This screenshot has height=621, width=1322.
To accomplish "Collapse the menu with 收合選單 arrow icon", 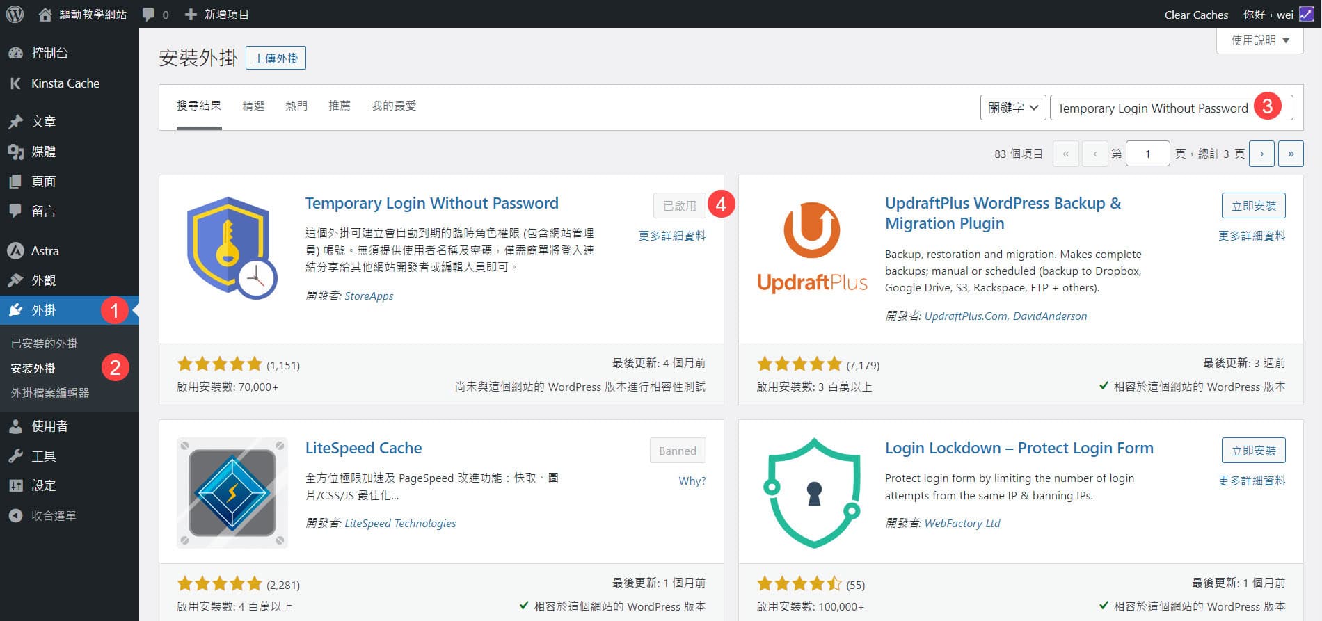I will pos(15,515).
